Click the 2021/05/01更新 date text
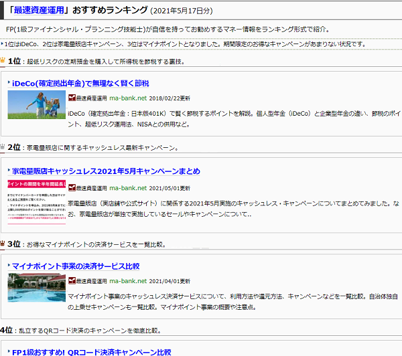This screenshot has height=356, width=402. 170,188
